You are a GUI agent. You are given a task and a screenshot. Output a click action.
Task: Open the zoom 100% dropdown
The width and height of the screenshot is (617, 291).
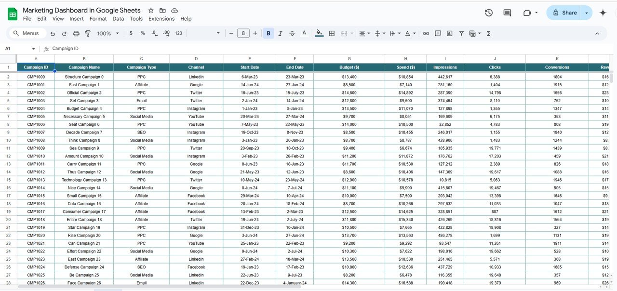[x=108, y=33]
